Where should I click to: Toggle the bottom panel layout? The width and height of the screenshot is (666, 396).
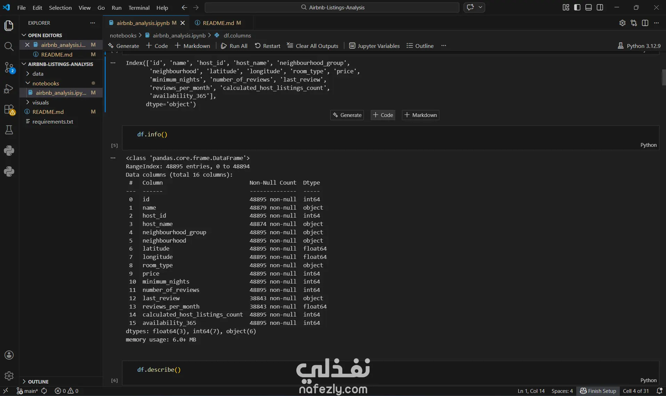tap(588, 7)
